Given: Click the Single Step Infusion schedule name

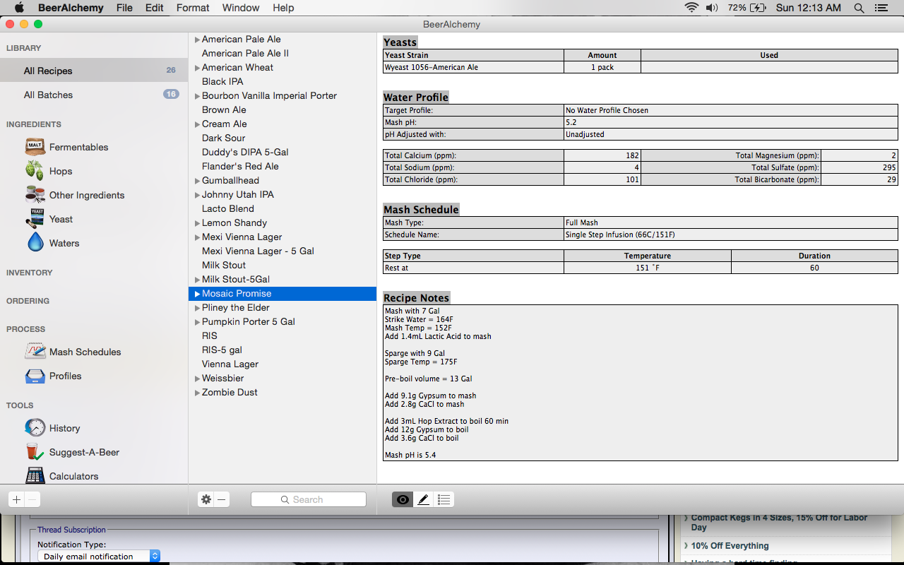Looking at the screenshot, I should [731, 234].
